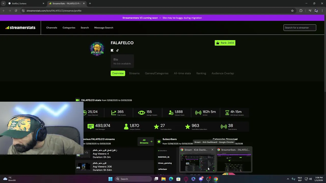Open the Kick profile icon under FALAFELCO
Screen dimensions: 326x183
[x=112, y=50]
